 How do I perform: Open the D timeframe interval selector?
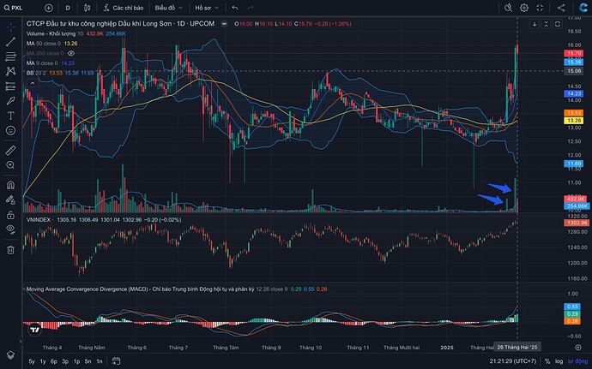(x=67, y=7)
